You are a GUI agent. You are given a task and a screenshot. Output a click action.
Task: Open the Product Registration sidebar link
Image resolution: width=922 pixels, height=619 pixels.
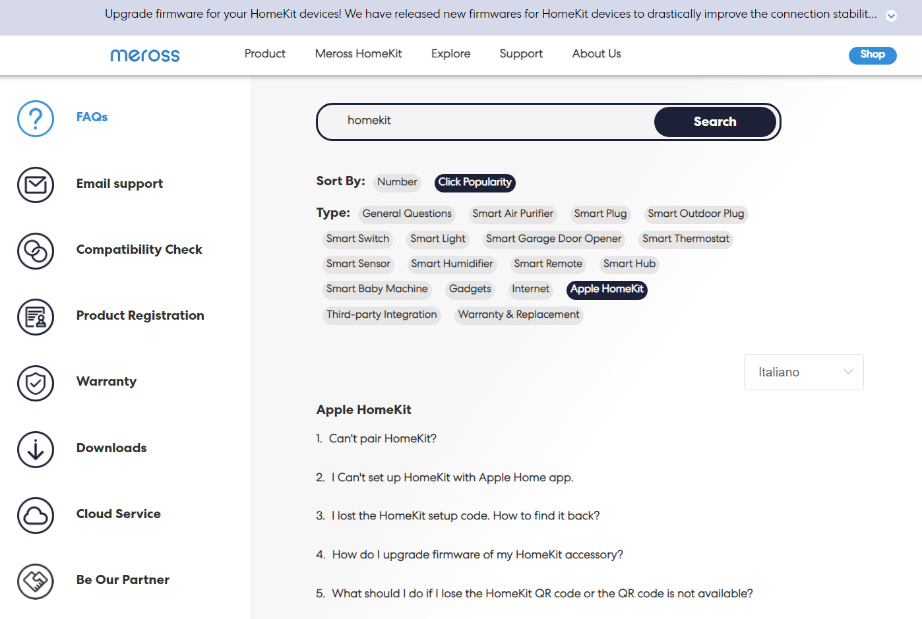click(140, 316)
